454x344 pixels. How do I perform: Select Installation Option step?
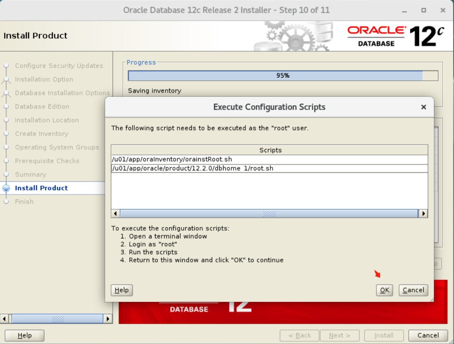tap(44, 79)
